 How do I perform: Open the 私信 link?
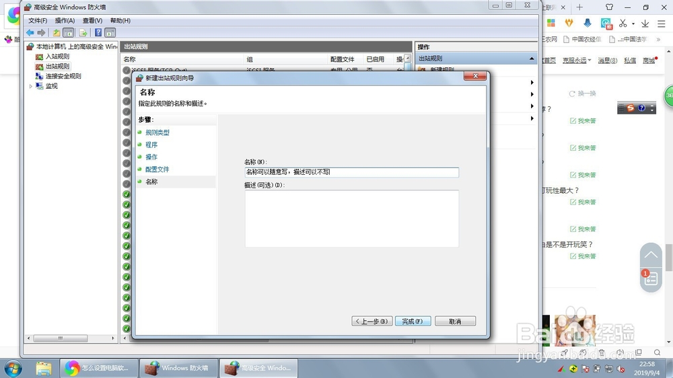[x=630, y=61]
